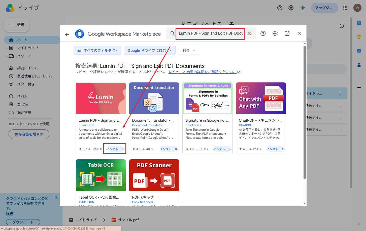Click the search magnifier icon in Marketplace
Viewport: 366px width, 231px height.
click(173, 33)
